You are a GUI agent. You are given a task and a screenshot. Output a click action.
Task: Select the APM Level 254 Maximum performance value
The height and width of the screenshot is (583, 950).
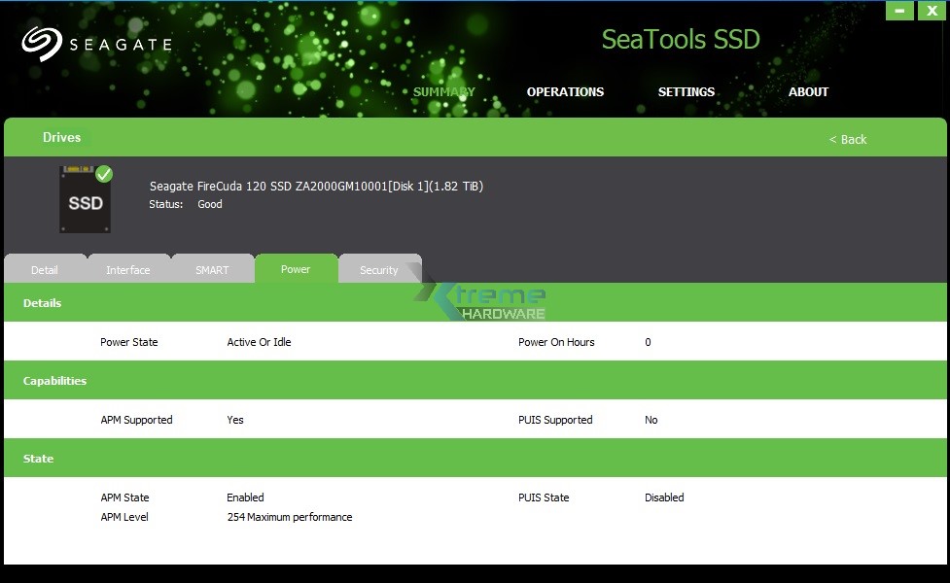tap(288, 517)
